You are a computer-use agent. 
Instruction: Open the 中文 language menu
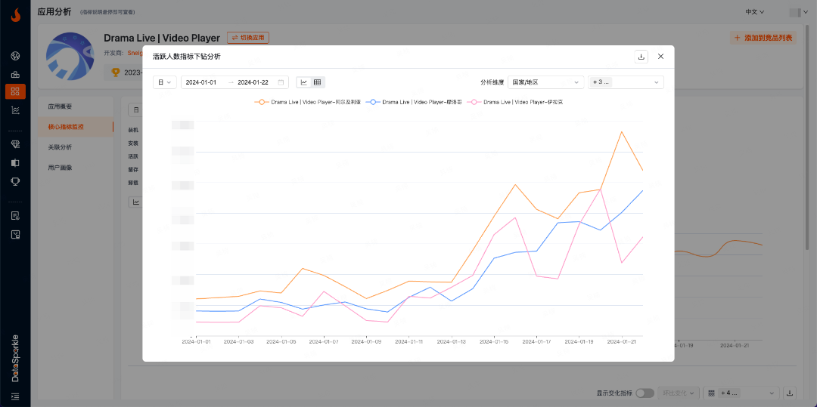[x=754, y=12]
